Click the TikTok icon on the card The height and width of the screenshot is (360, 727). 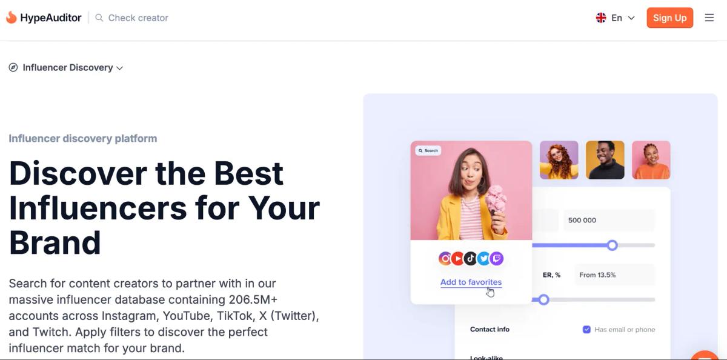point(471,259)
